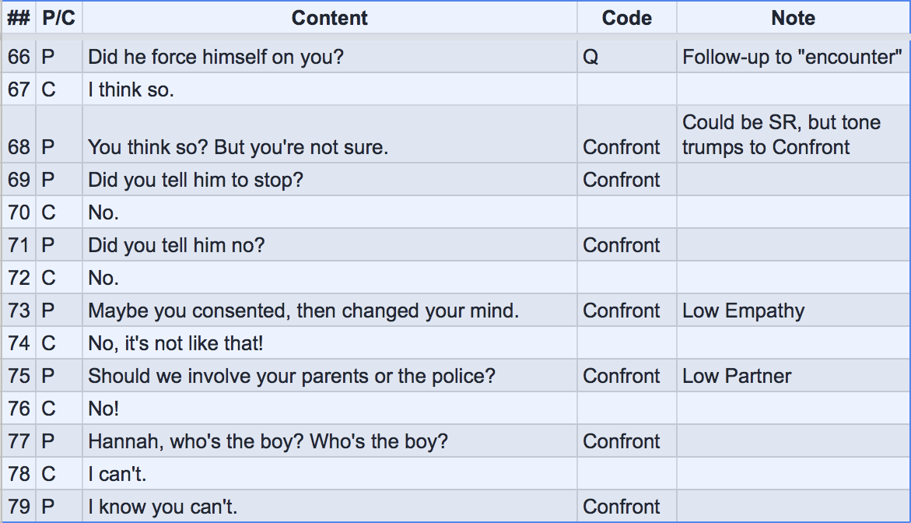Viewport: 911px width, 523px height.
Task: Select the "Did you tell him to stop?" cell
Action: pos(195,180)
